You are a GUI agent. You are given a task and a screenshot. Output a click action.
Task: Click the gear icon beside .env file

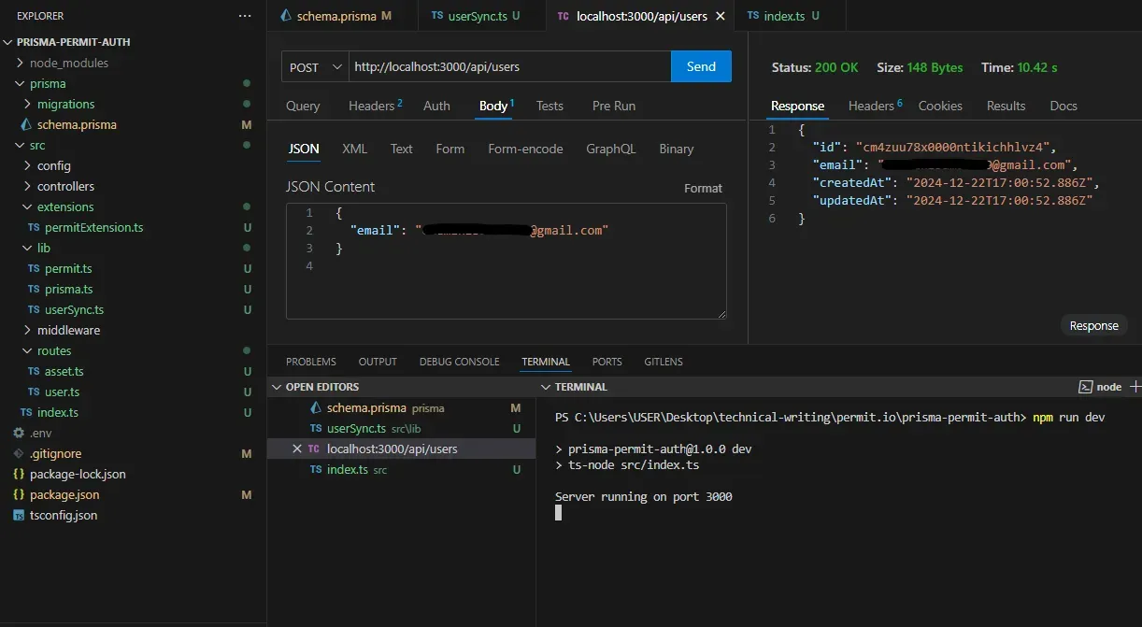click(19, 433)
